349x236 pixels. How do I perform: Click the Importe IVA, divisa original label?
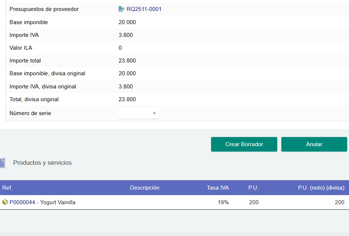tap(43, 87)
